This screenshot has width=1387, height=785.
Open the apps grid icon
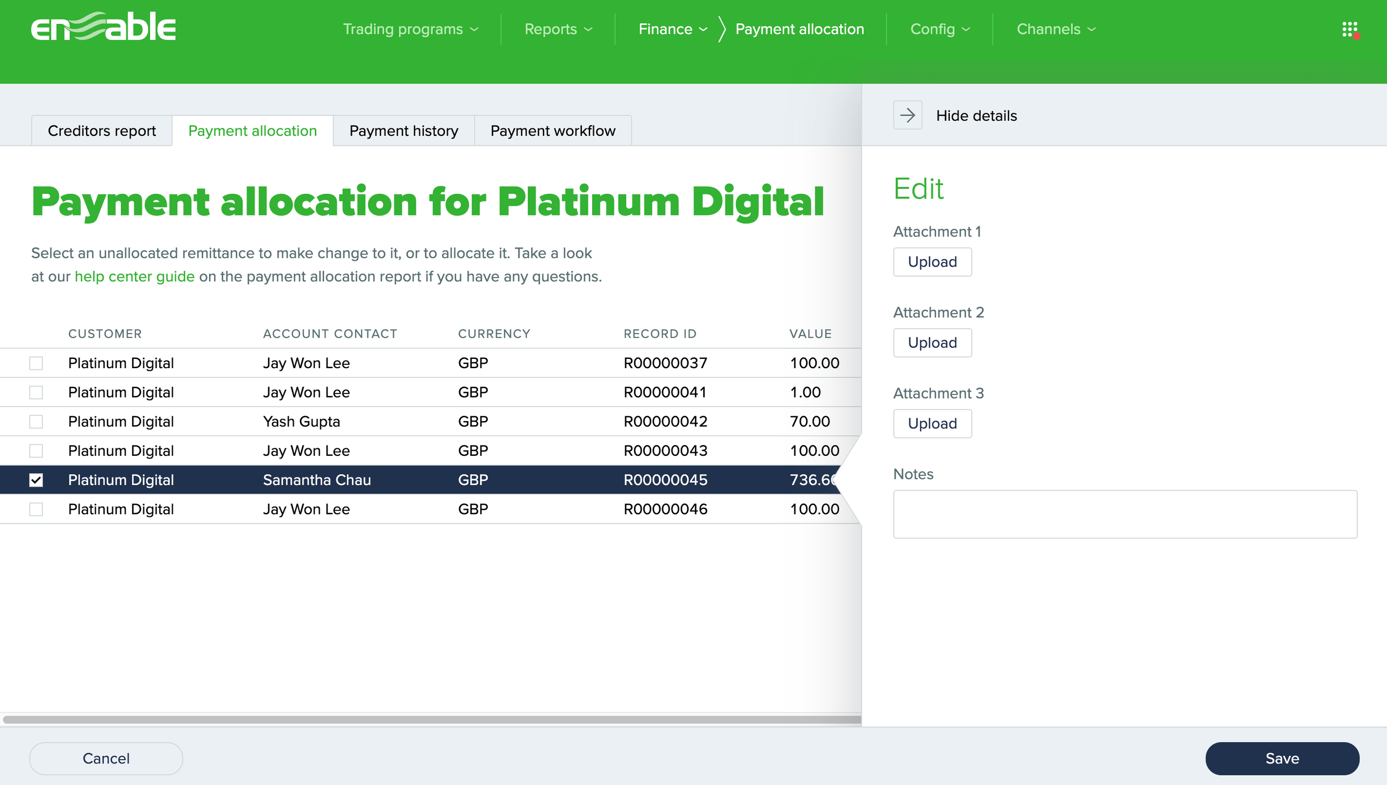(1350, 29)
